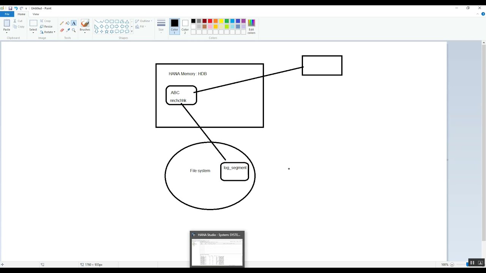Pick the black palette swatch
Viewport: 486px width, 273px height.
coord(193,21)
